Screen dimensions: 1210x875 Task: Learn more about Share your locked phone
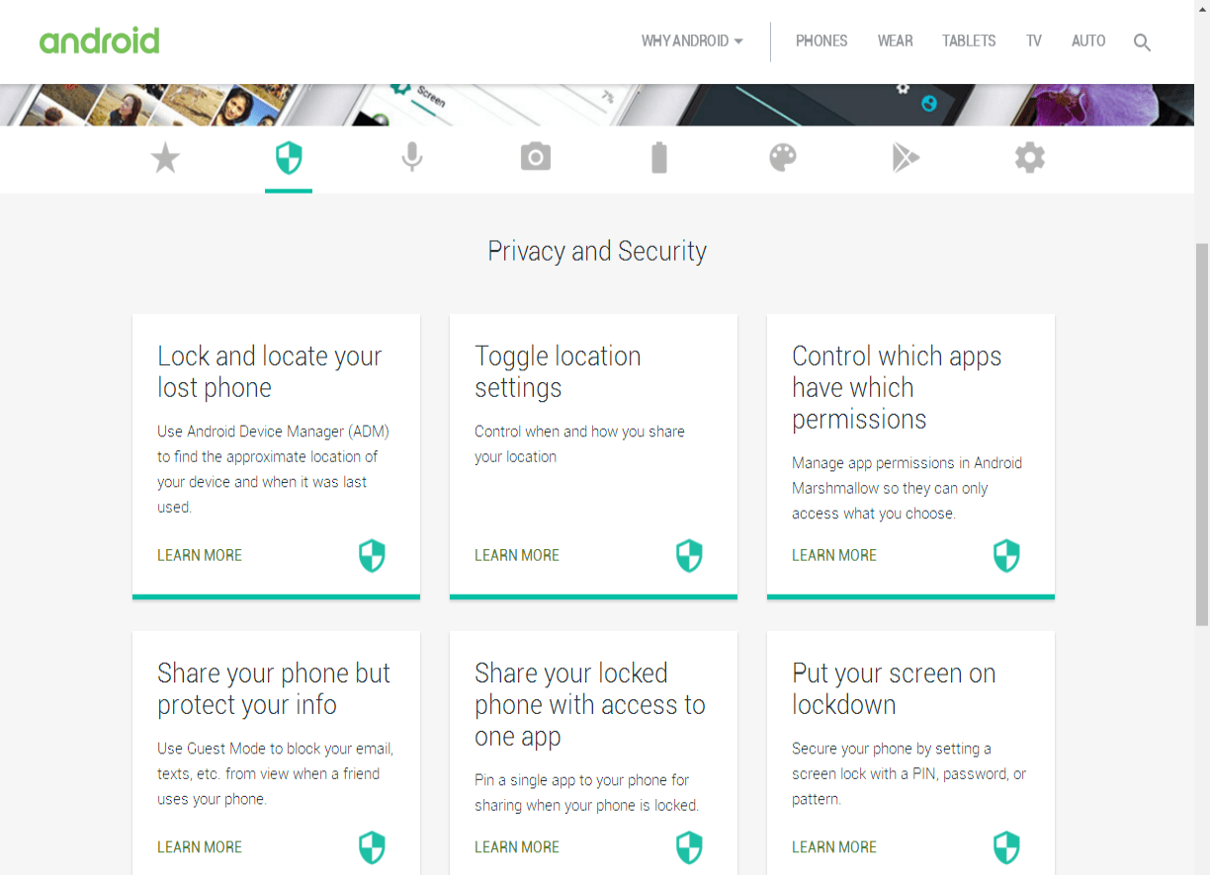pyautogui.click(x=517, y=846)
